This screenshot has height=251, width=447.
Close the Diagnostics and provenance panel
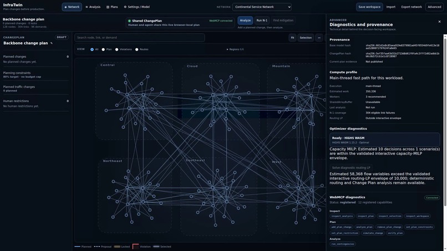coord(439,22)
